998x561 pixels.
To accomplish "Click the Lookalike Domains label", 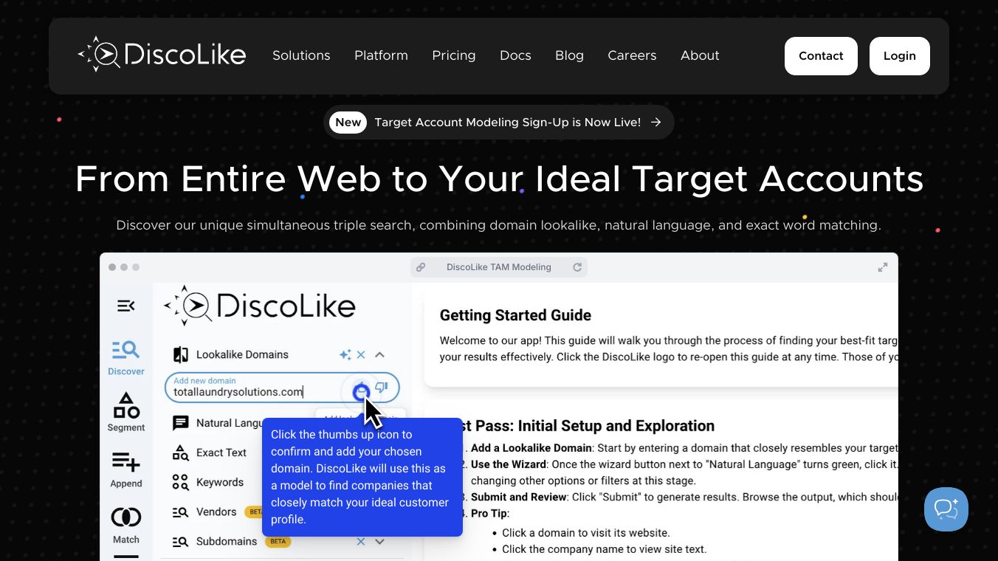I will 242,355.
